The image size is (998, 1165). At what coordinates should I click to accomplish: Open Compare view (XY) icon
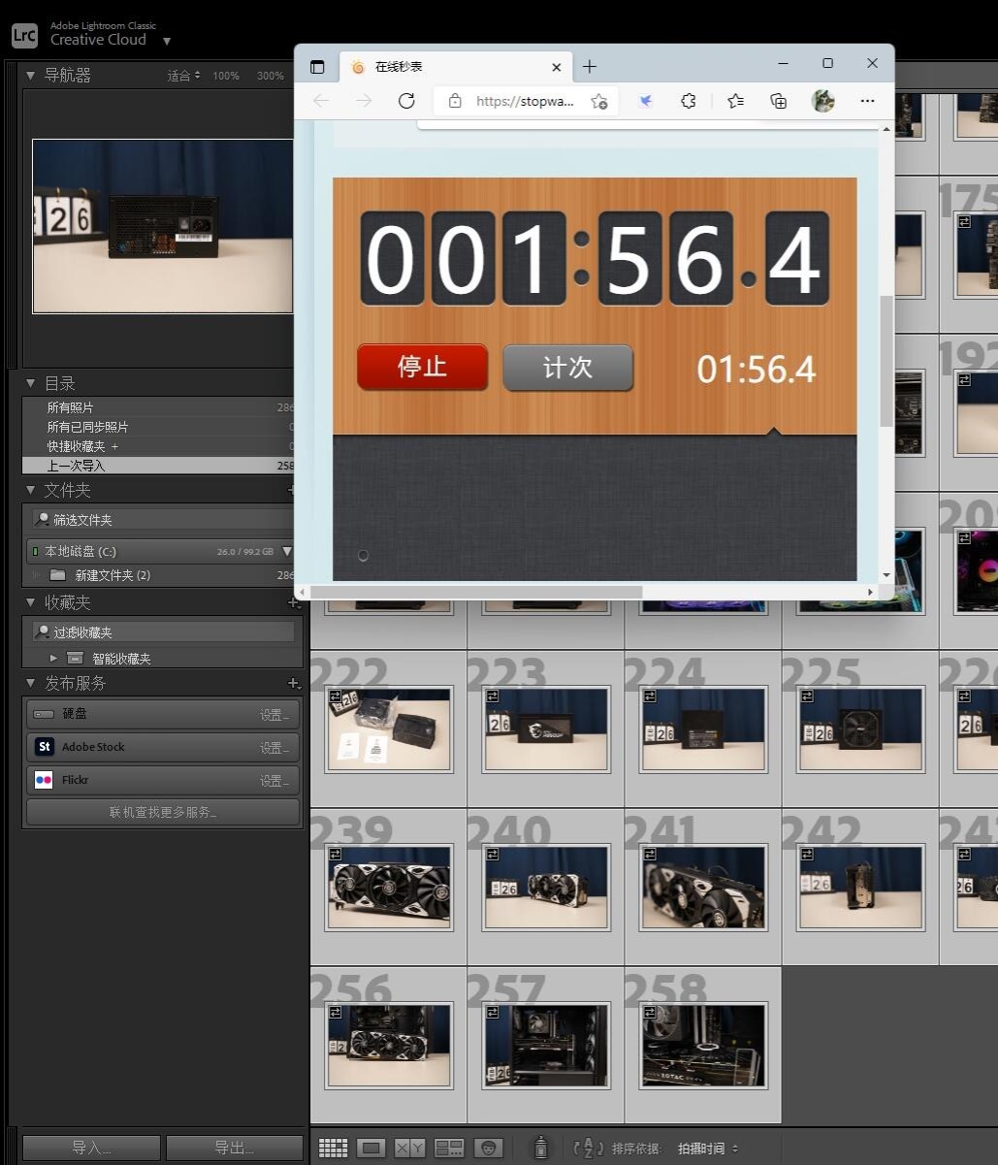point(409,1149)
